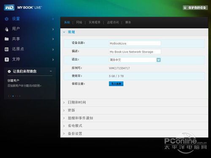211x158 pixels.
Task: Expand arrow next to 支持
Action: pyautogui.click(x=53, y=60)
